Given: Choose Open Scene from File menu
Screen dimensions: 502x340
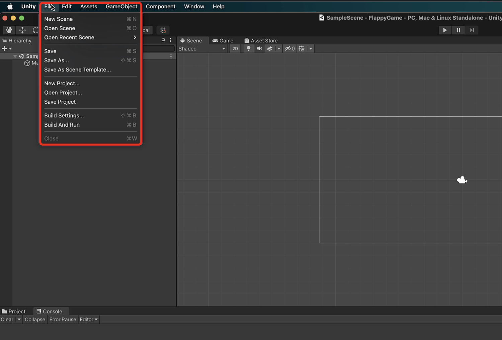Looking at the screenshot, I should pos(90,28).
